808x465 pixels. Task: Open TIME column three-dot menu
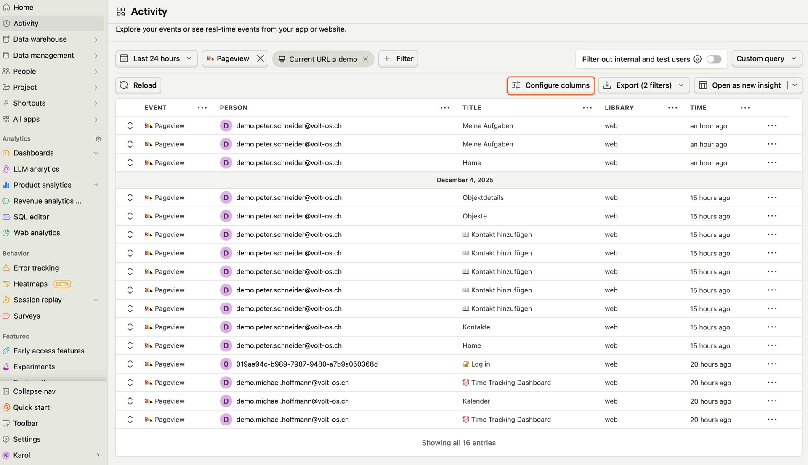click(x=745, y=108)
